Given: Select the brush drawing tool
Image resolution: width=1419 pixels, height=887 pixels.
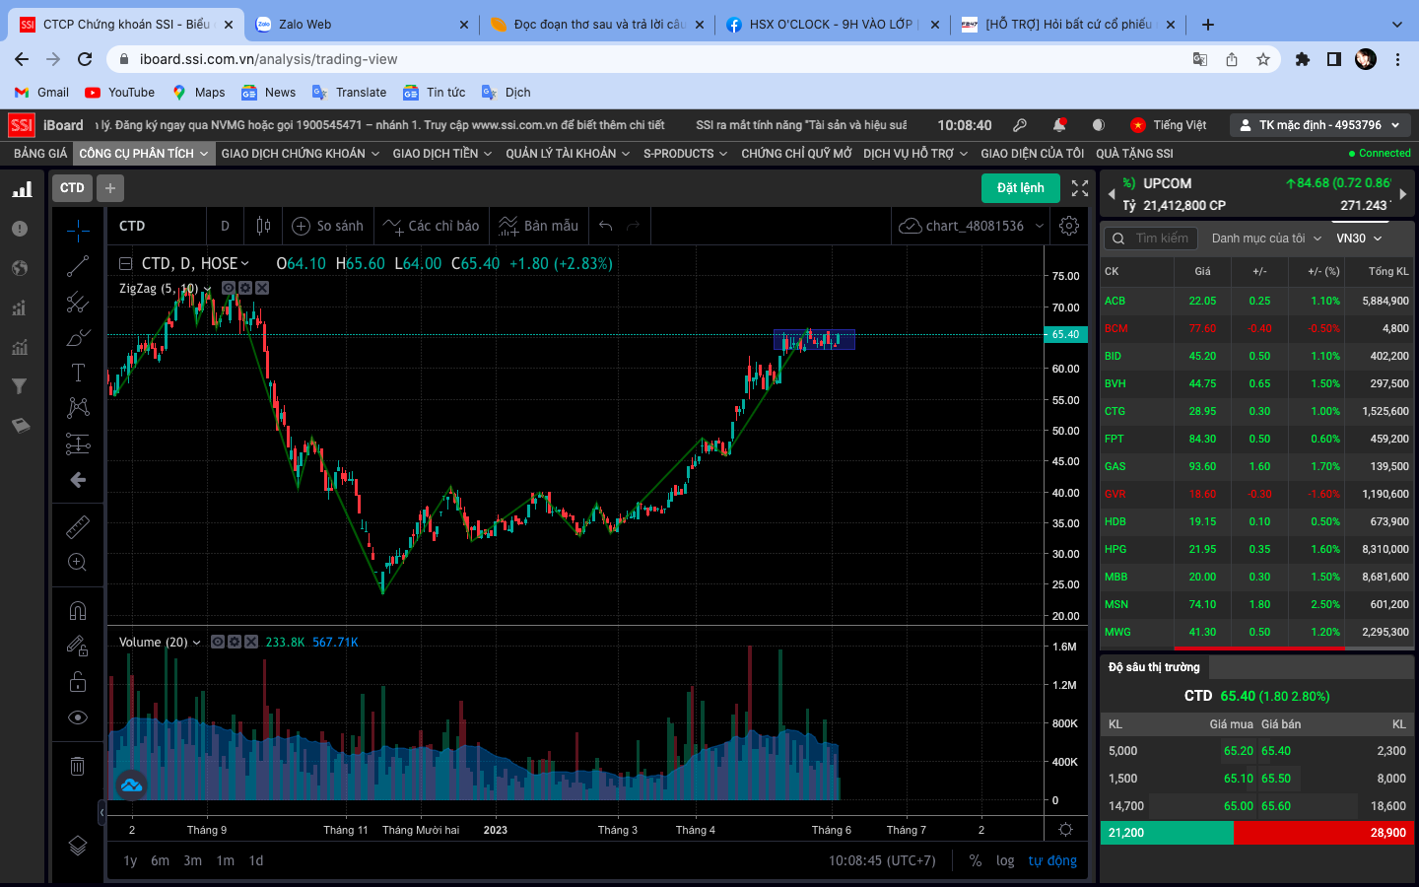Looking at the screenshot, I should pyautogui.click(x=78, y=337).
